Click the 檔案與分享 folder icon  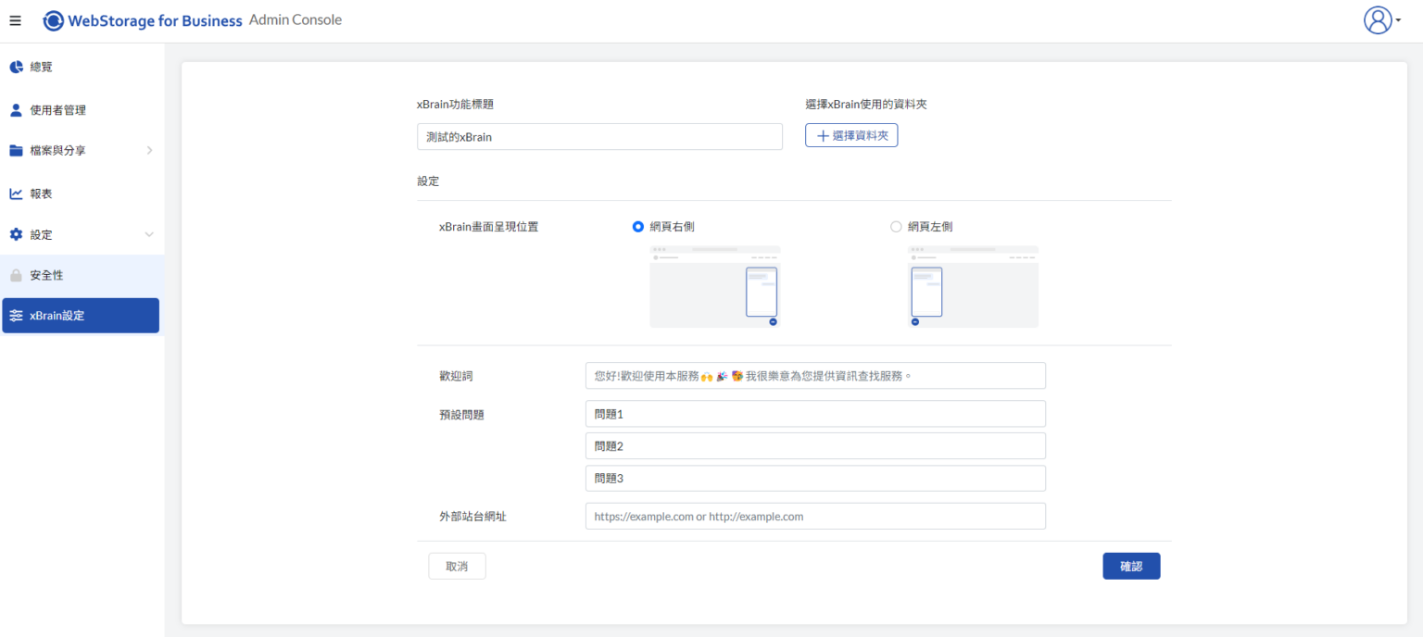pyautogui.click(x=16, y=151)
